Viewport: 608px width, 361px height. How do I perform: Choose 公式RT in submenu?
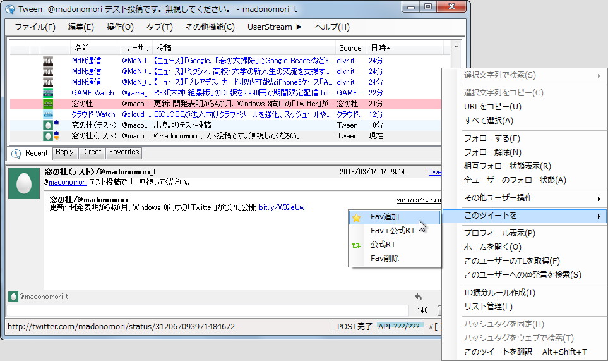tap(395, 245)
